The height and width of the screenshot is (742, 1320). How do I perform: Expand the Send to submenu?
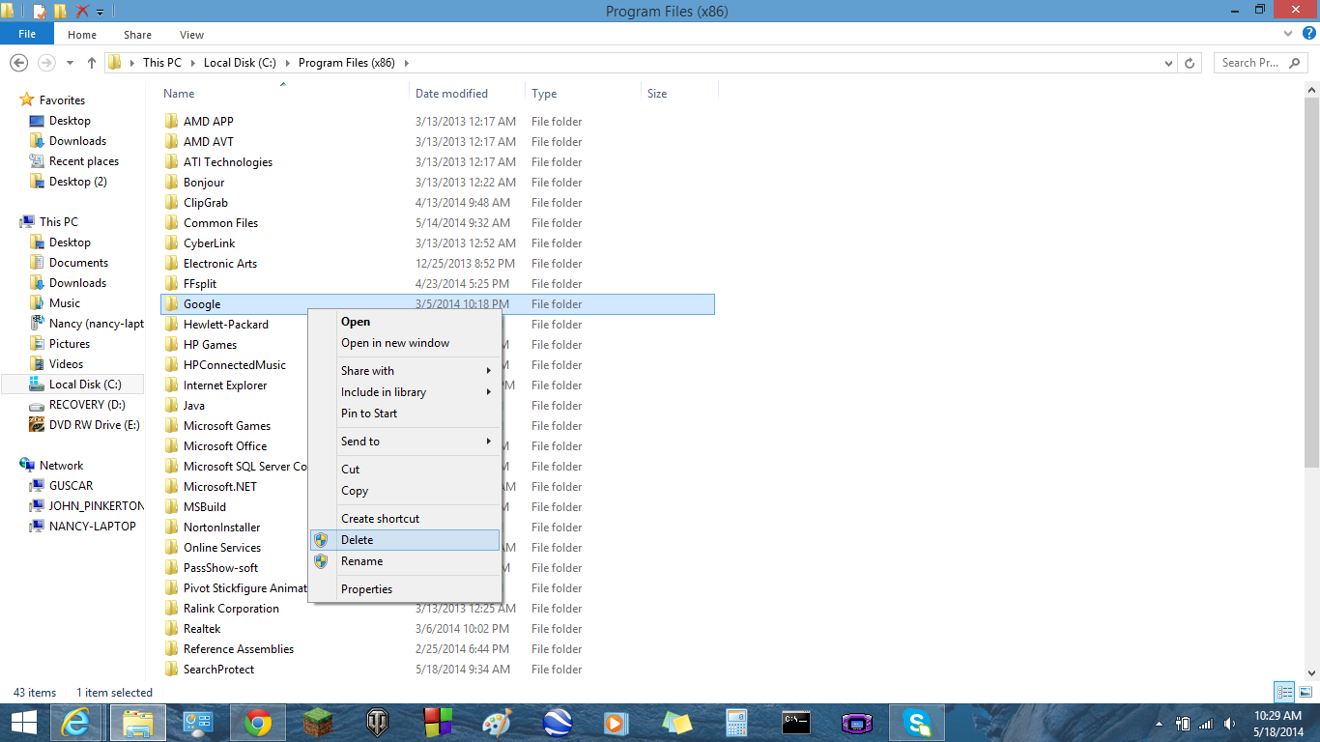click(x=489, y=442)
